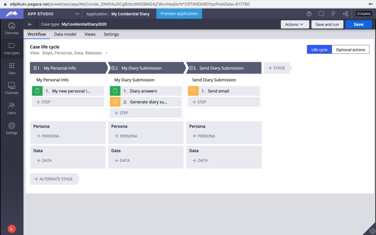
Task: Switch view to Life cycle
Action: click(319, 49)
